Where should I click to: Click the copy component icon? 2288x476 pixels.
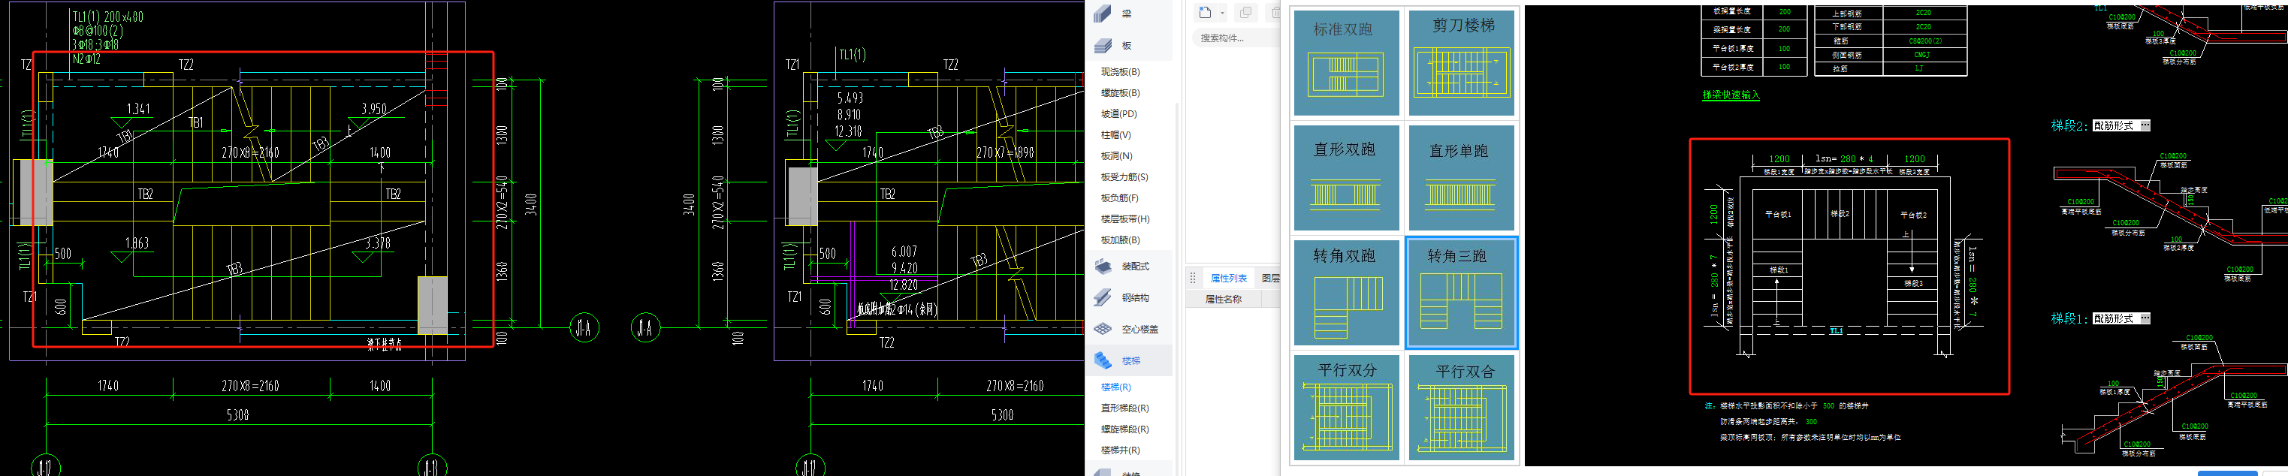[1245, 13]
